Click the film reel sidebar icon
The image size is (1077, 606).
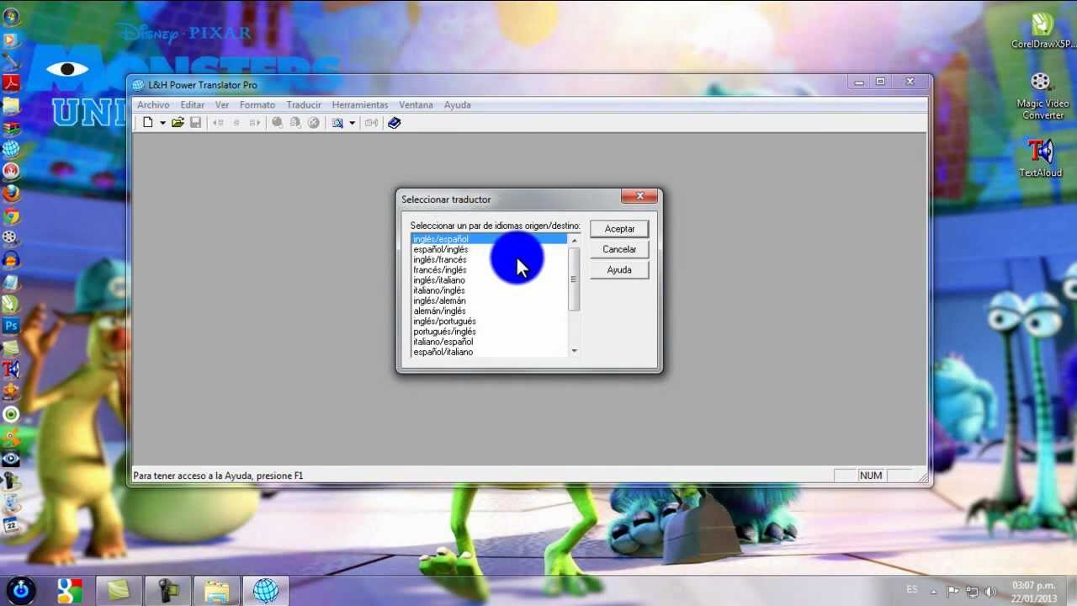(x=11, y=238)
